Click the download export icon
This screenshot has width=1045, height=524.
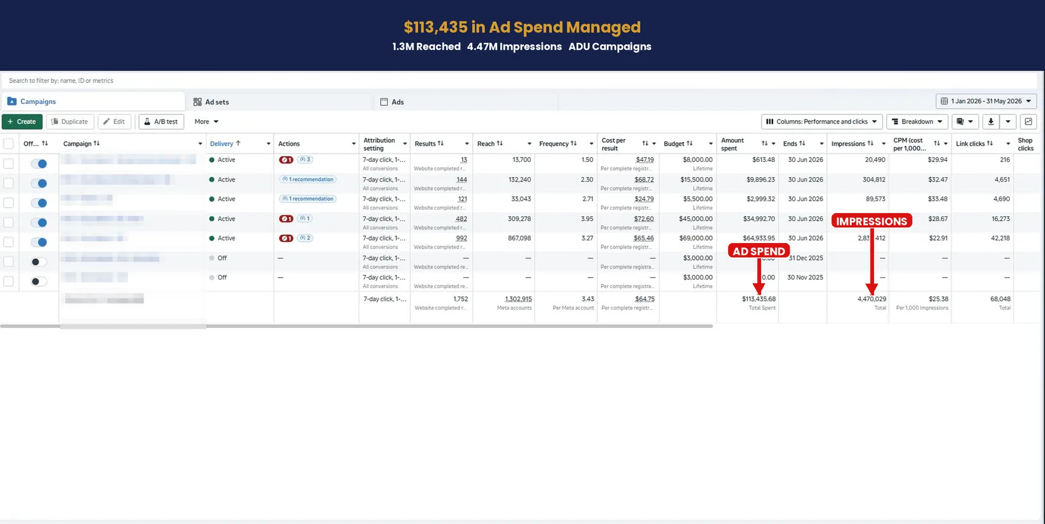(991, 122)
